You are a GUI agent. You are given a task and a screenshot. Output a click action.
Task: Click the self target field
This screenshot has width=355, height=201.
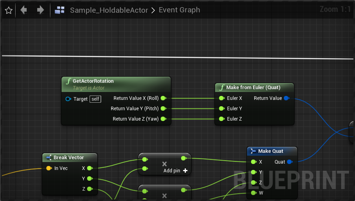click(95, 99)
